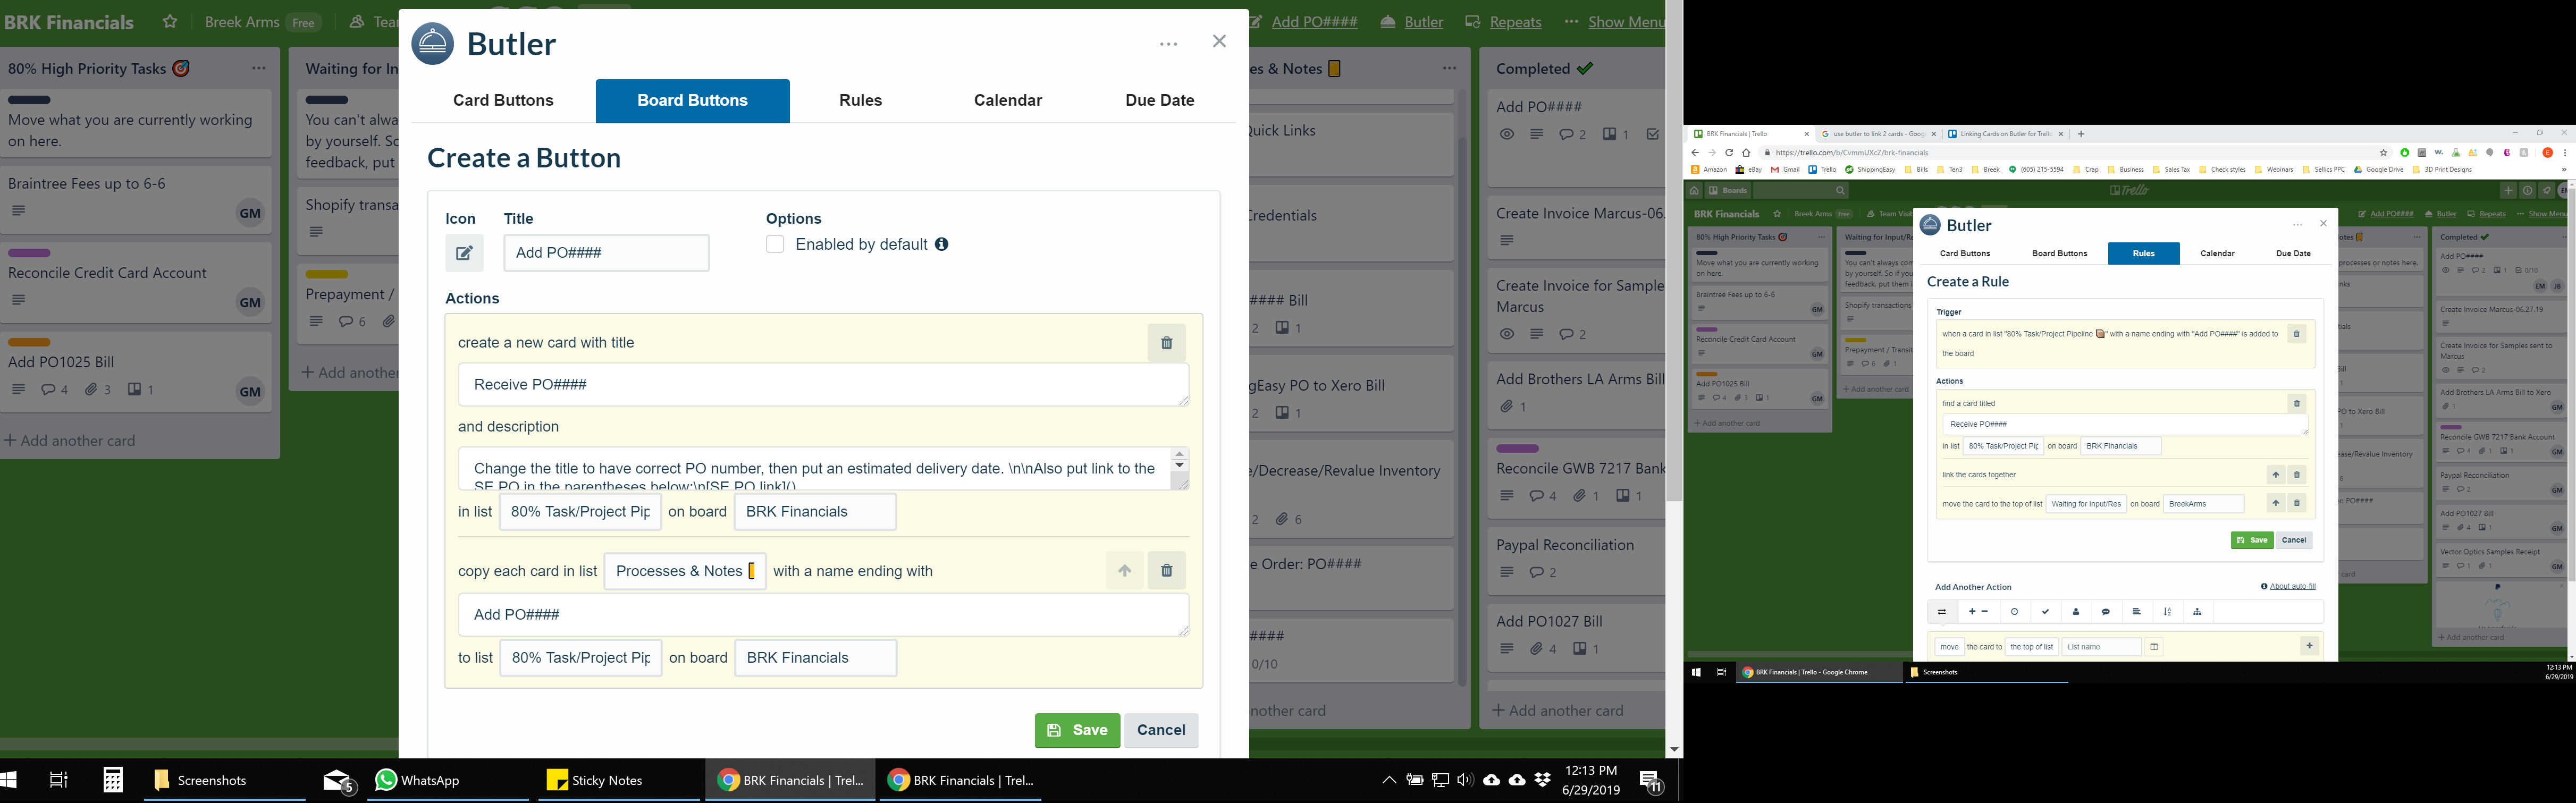Cancel button creation in left Butler dialog
This screenshot has width=2576, height=803.
point(1161,730)
